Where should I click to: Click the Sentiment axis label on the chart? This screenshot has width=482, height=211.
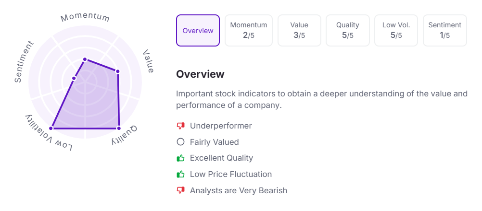[25, 62]
